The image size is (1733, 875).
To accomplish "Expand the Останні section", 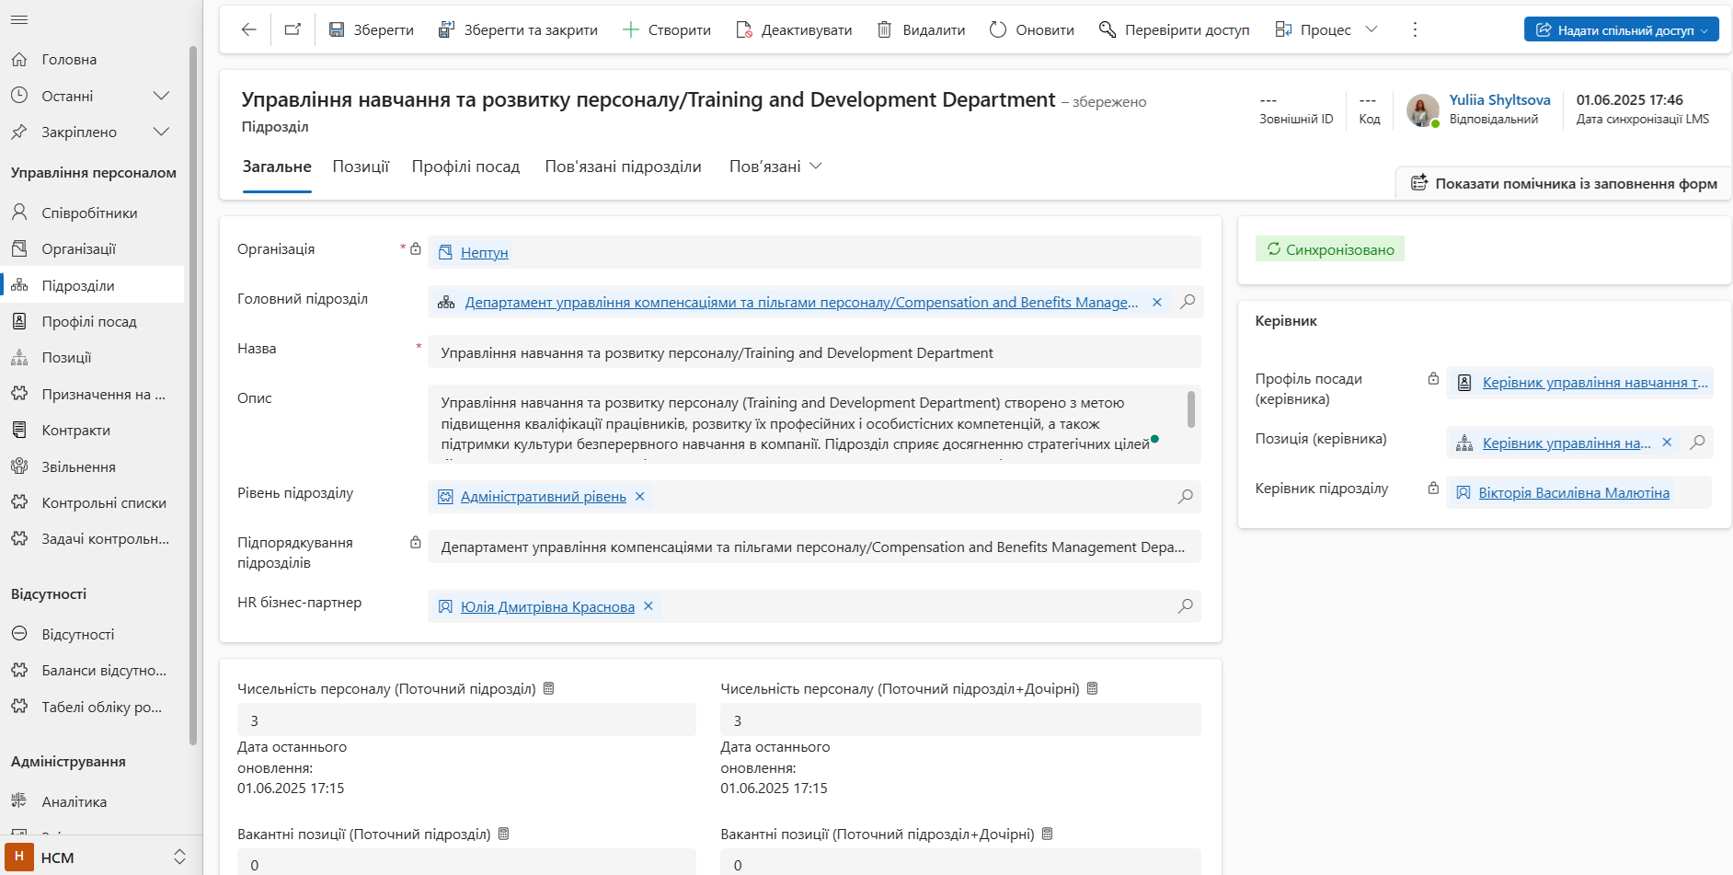I will [161, 96].
